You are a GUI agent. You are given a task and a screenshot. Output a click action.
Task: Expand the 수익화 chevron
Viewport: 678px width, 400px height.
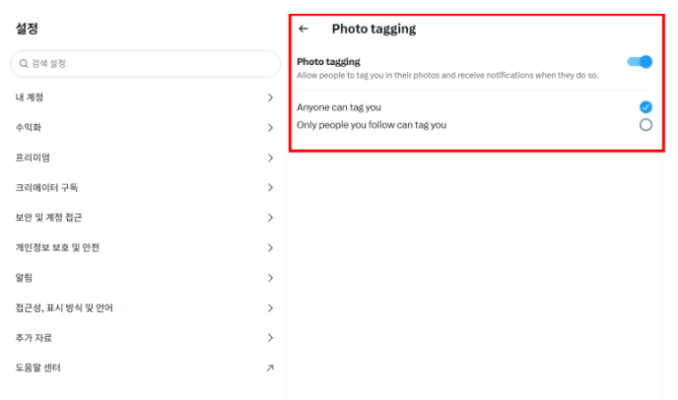coord(270,128)
